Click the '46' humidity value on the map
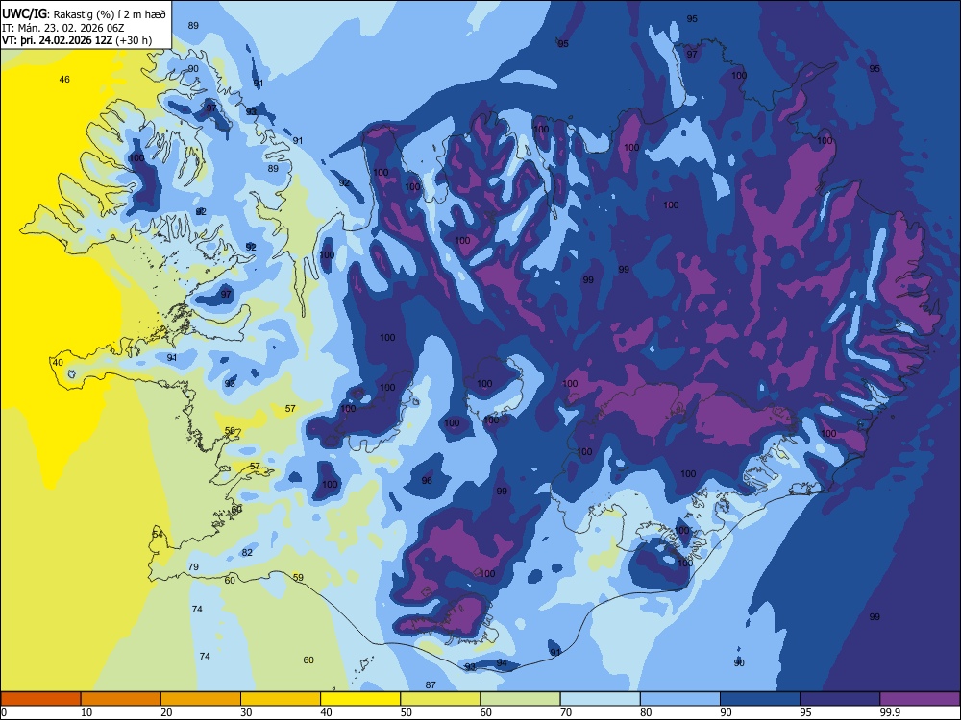The image size is (961, 720). pyautogui.click(x=64, y=79)
